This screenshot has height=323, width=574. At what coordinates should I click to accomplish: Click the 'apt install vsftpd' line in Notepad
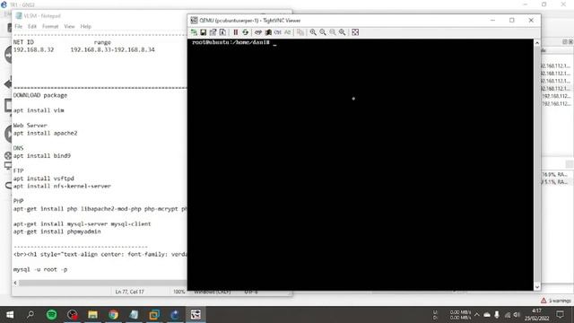44,179
